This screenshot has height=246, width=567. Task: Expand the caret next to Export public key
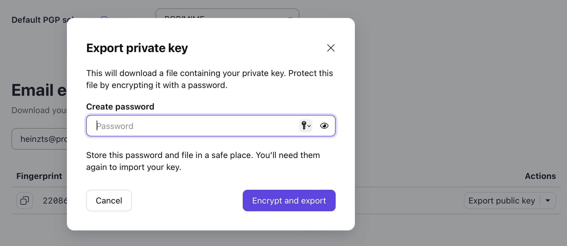pyautogui.click(x=548, y=201)
